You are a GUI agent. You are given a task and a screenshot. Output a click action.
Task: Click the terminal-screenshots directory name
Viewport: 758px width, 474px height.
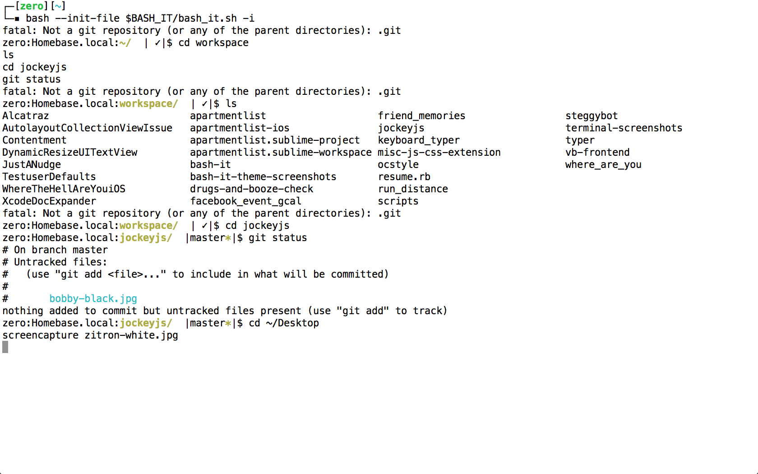click(624, 128)
